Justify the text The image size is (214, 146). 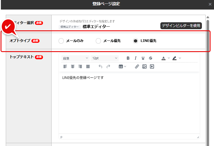pyautogui.click(x=88, y=66)
